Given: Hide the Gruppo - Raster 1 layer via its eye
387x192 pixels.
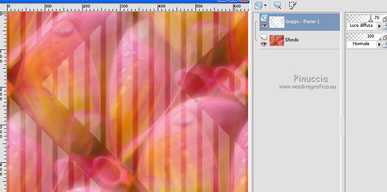Looking at the screenshot, I should 264,25.
